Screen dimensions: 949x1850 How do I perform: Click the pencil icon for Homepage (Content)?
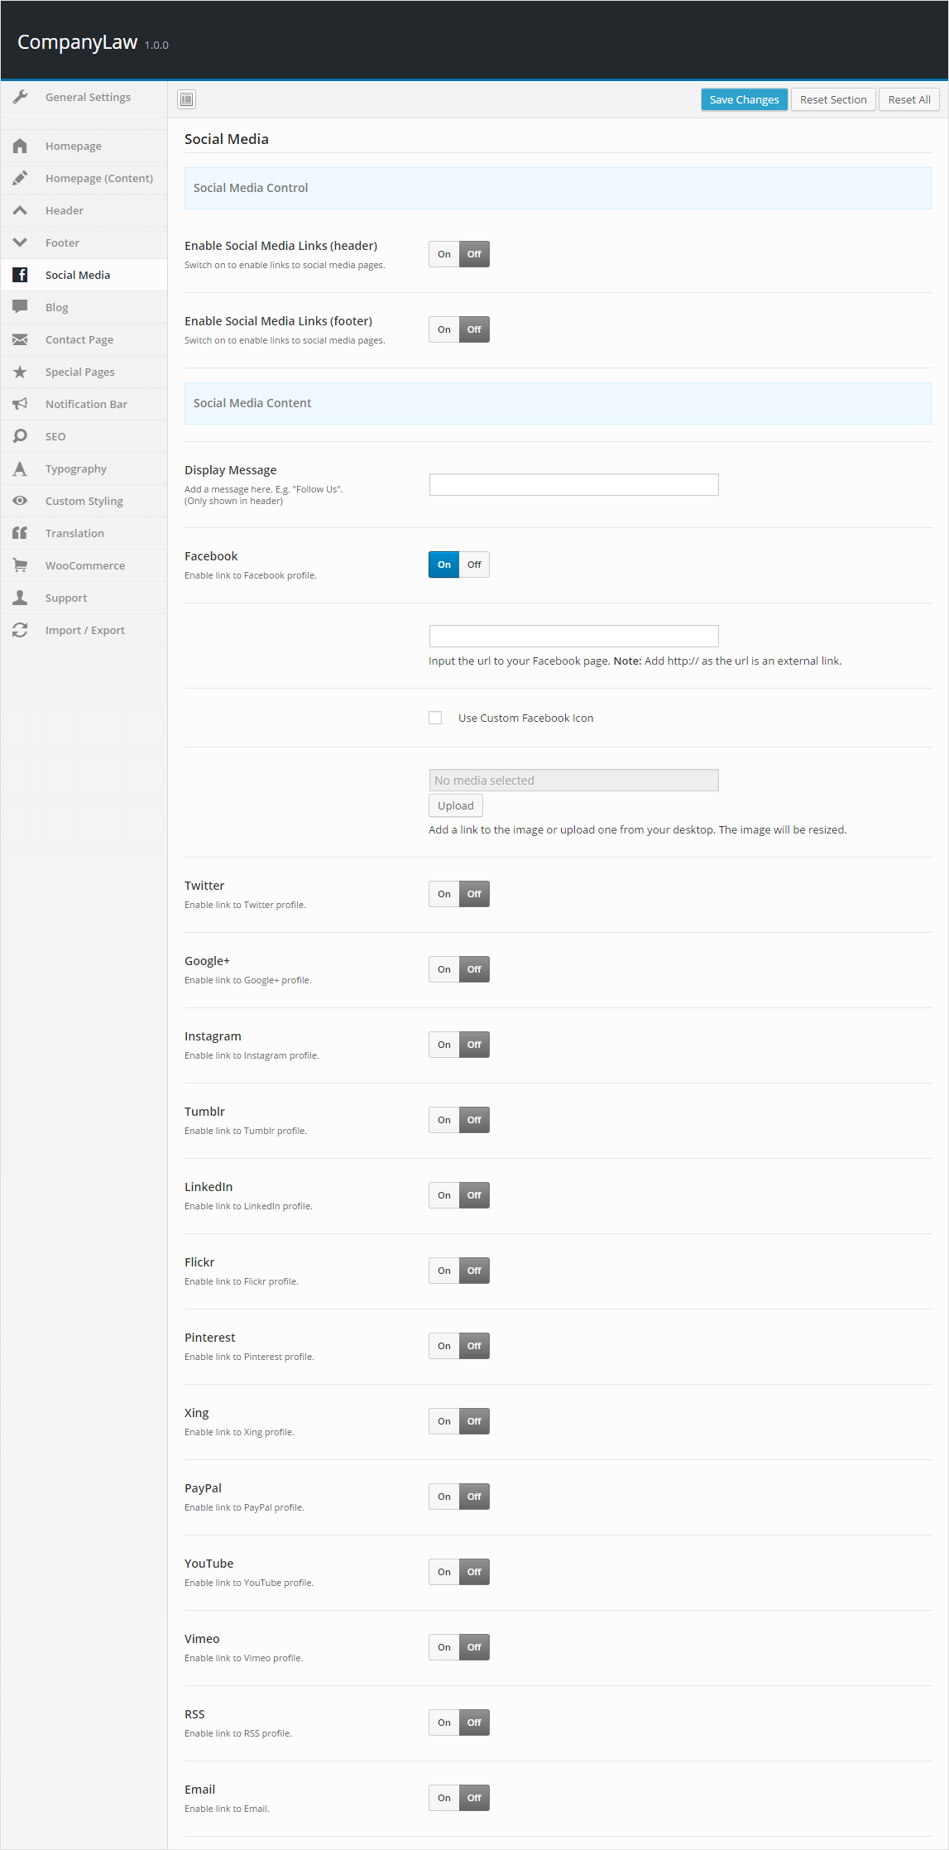point(21,178)
